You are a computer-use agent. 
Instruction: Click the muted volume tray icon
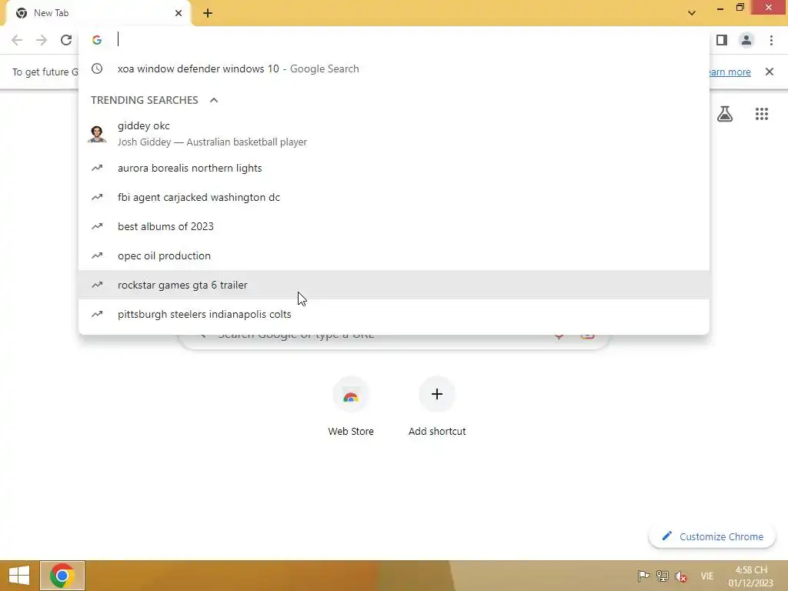point(681,576)
